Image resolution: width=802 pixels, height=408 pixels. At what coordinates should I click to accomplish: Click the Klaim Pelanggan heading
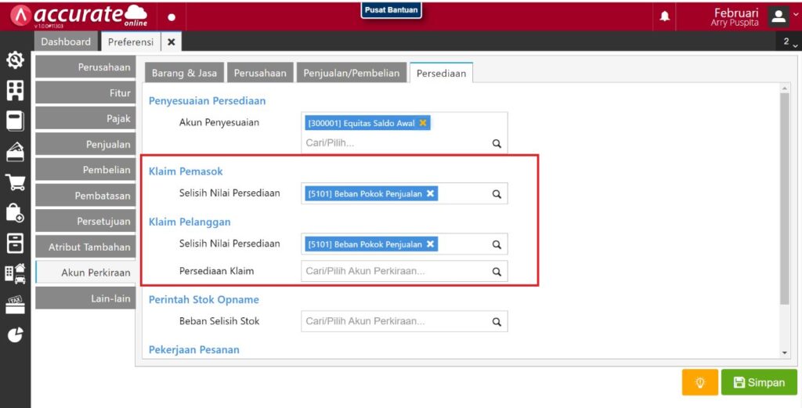tap(190, 222)
